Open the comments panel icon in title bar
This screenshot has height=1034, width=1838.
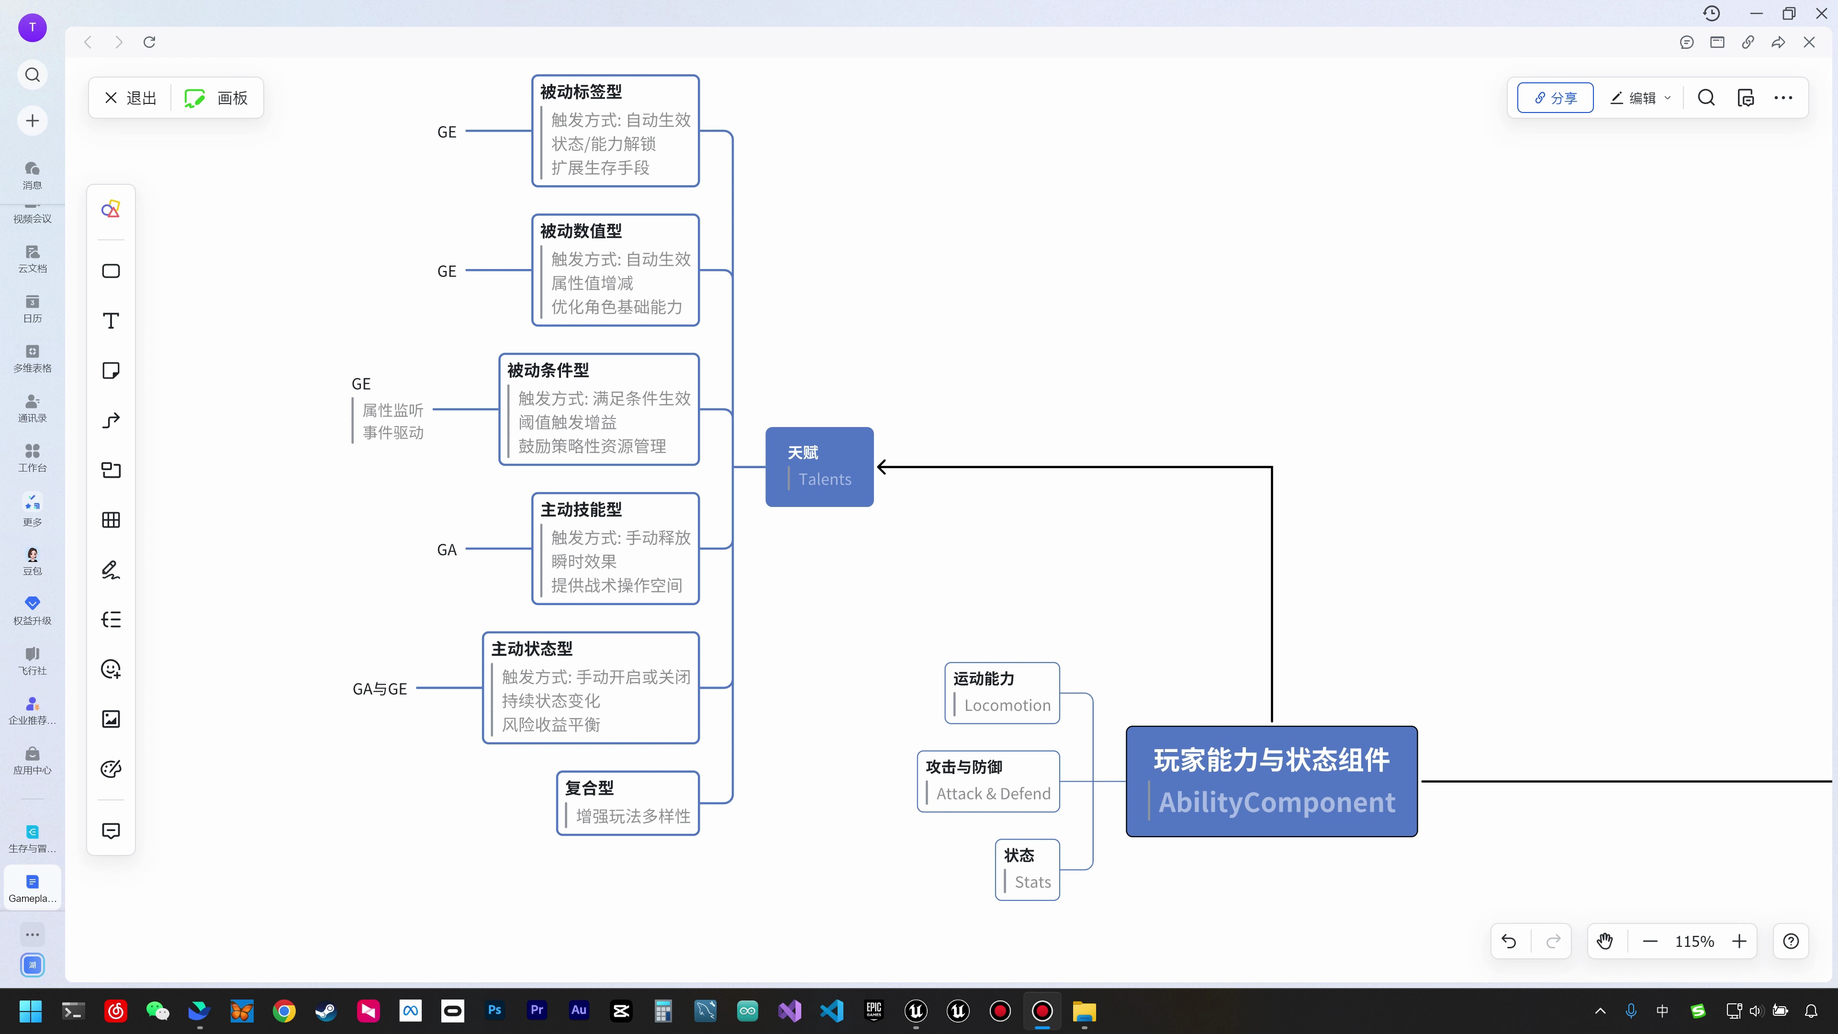(1686, 42)
